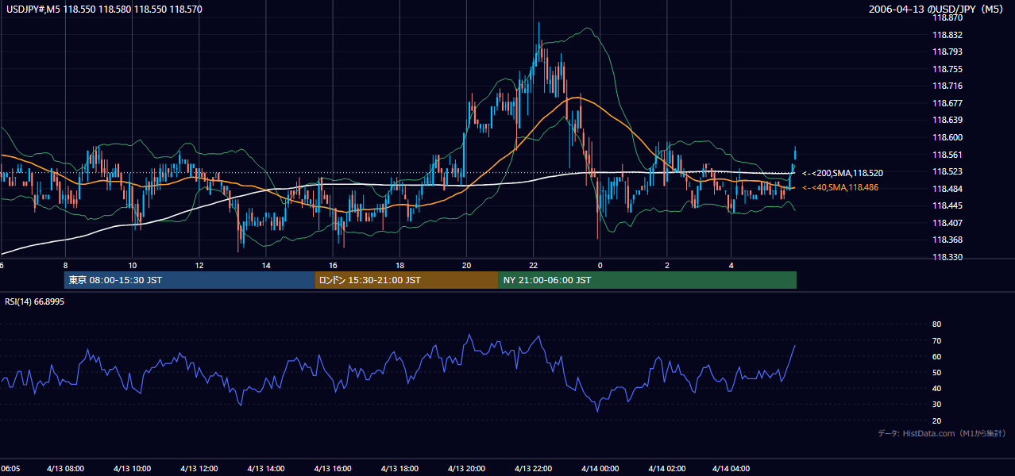
Task: Click hour tick 8 under the price chart
Action: click(65, 265)
